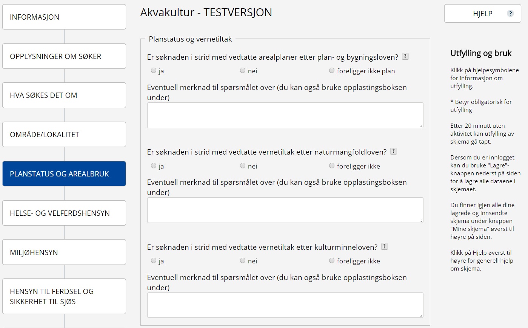Open HELSE- OG VELFERDSHENSYN step
528x328 pixels.
coord(64,213)
